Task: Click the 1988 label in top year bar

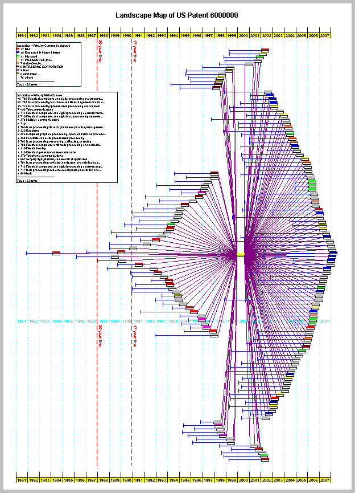Action: tap(104, 35)
